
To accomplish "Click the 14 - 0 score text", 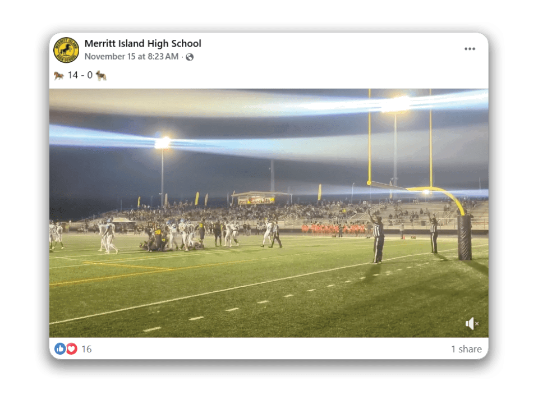I will coord(80,75).
